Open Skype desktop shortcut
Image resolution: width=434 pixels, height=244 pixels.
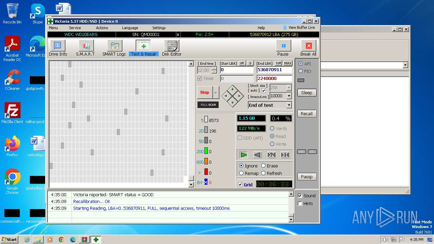(x=38, y=14)
